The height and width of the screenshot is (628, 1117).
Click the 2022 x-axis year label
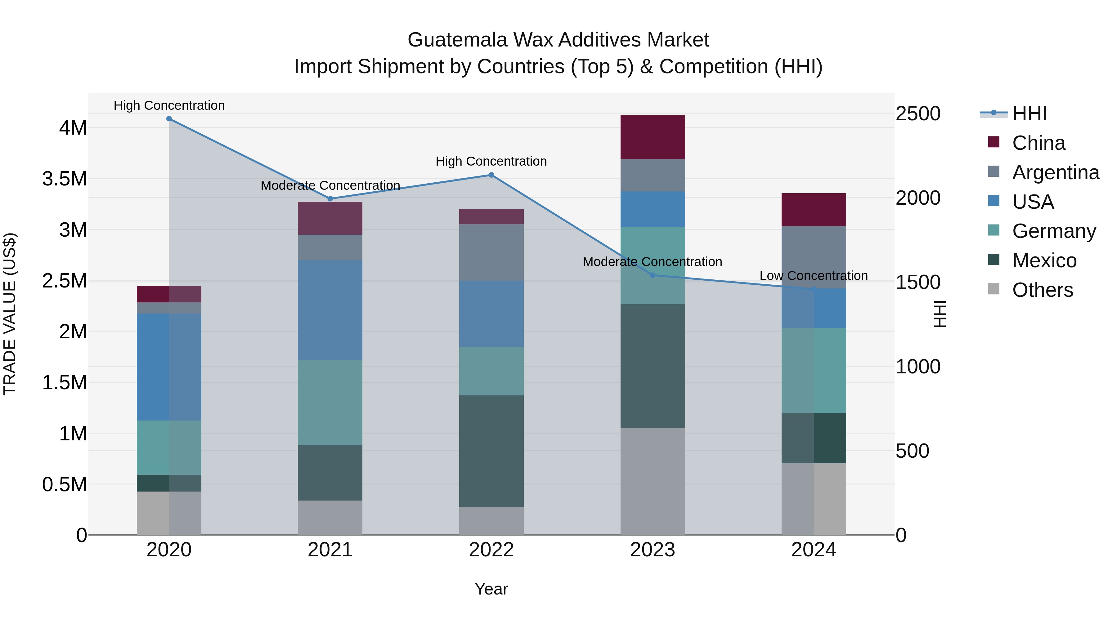(491, 550)
